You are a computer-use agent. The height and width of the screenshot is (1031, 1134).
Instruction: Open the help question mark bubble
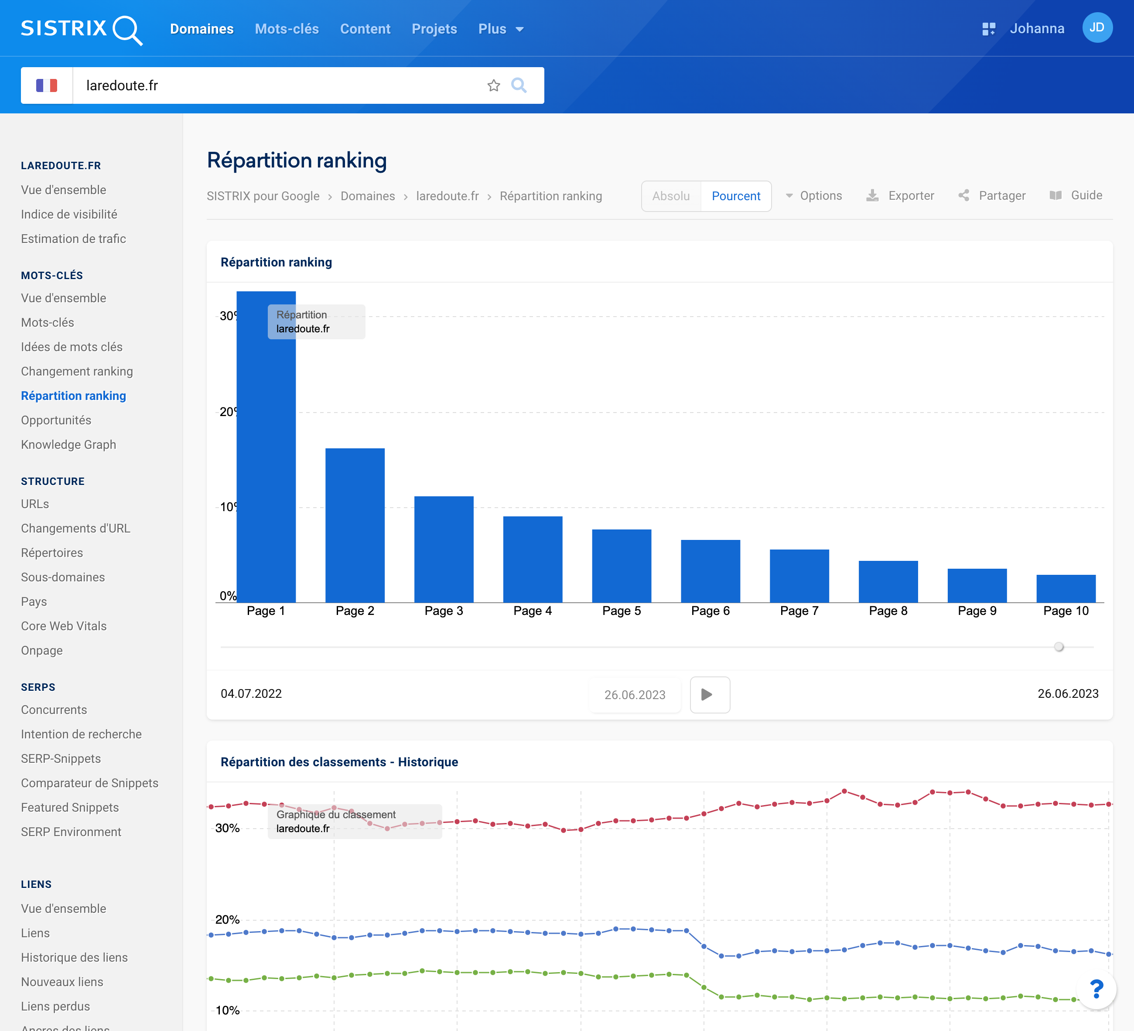pos(1096,989)
